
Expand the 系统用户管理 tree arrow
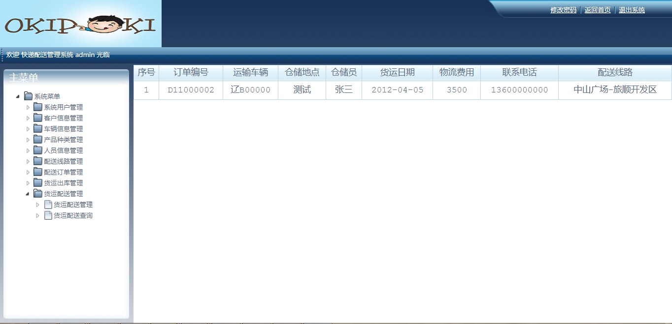28,107
